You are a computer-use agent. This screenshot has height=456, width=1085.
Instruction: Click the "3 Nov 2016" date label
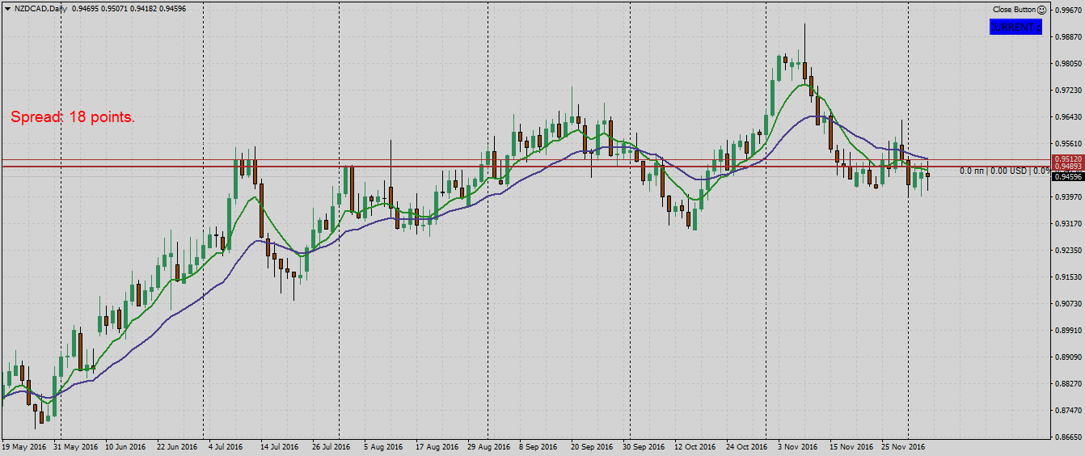pos(797,446)
